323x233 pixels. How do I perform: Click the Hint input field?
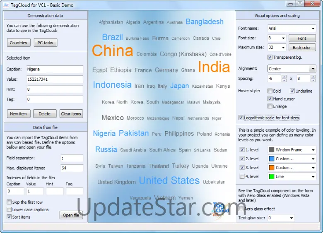(x=55, y=89)
